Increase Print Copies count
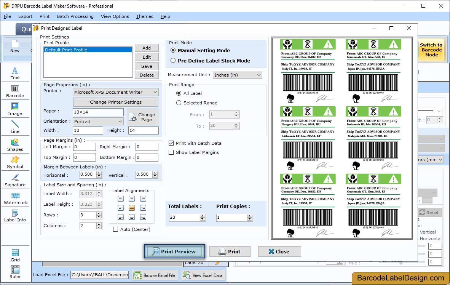The height and width of the screenshot is (285, 450). click(250, 216)
